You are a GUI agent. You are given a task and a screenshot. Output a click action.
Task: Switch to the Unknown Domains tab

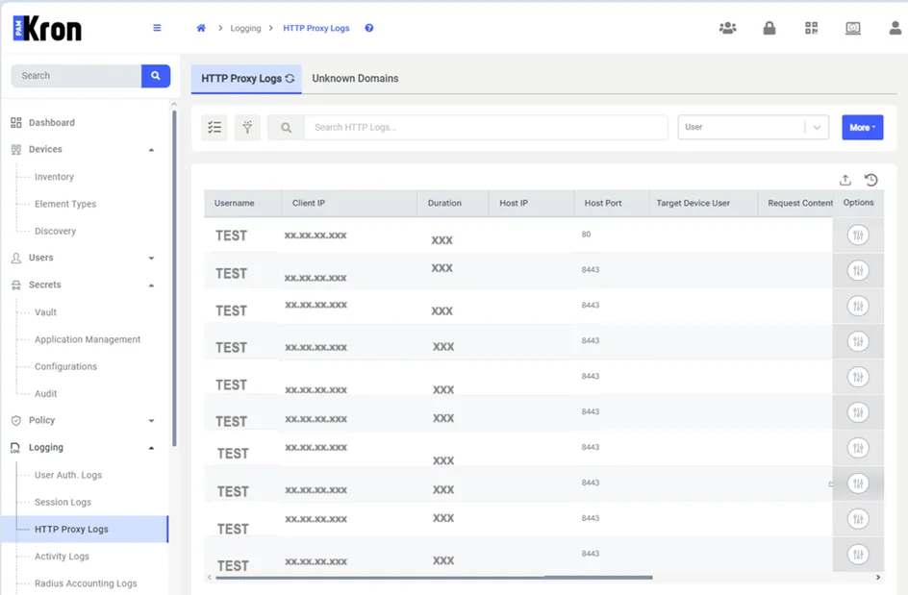pos(355,78)
